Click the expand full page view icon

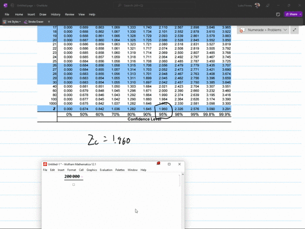[294, 30]
